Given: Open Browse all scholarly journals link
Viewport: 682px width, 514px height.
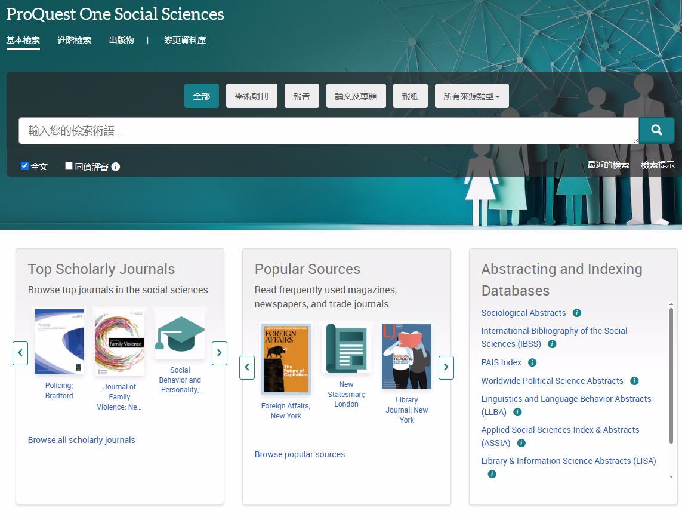Looking at the screenshot, I should [x=82, y=440].
